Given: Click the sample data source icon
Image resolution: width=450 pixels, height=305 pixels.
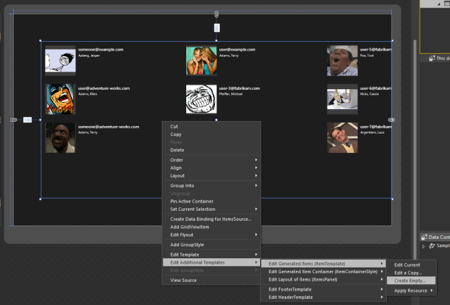Looking at the screenshot, I should (432, 246).
